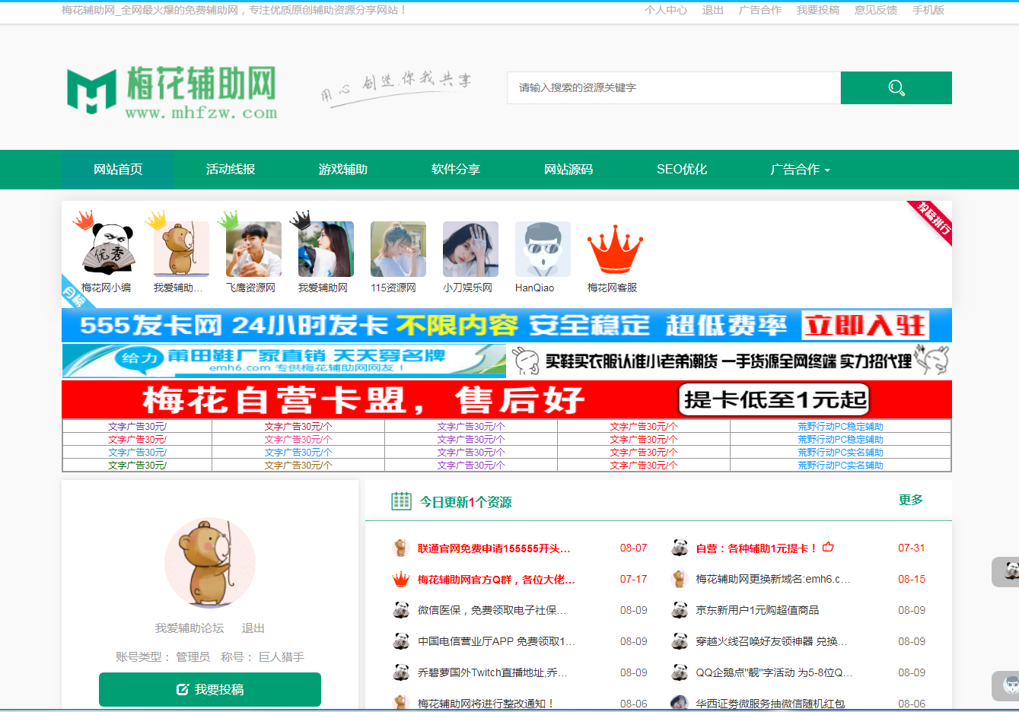Click panda icon beside 穿越火线 post

coord(680,641)
